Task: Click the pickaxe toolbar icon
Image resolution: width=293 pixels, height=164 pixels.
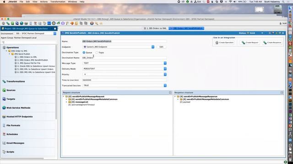Action: click(67, 23)
